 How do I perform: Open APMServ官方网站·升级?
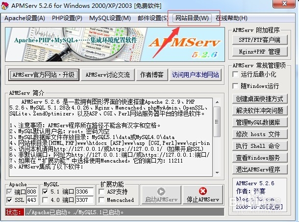click(x=44, y=75)
